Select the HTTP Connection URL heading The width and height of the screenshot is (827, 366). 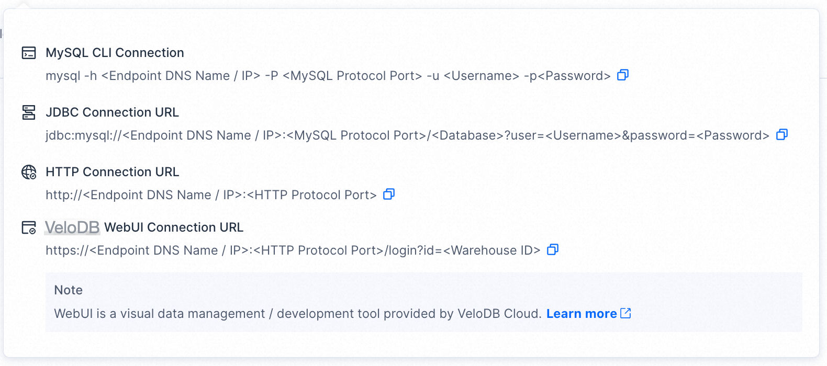tap(112, 171)
